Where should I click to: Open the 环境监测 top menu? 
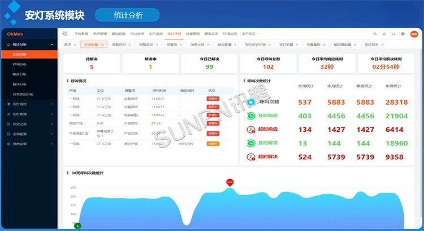[x=230, y=34]
